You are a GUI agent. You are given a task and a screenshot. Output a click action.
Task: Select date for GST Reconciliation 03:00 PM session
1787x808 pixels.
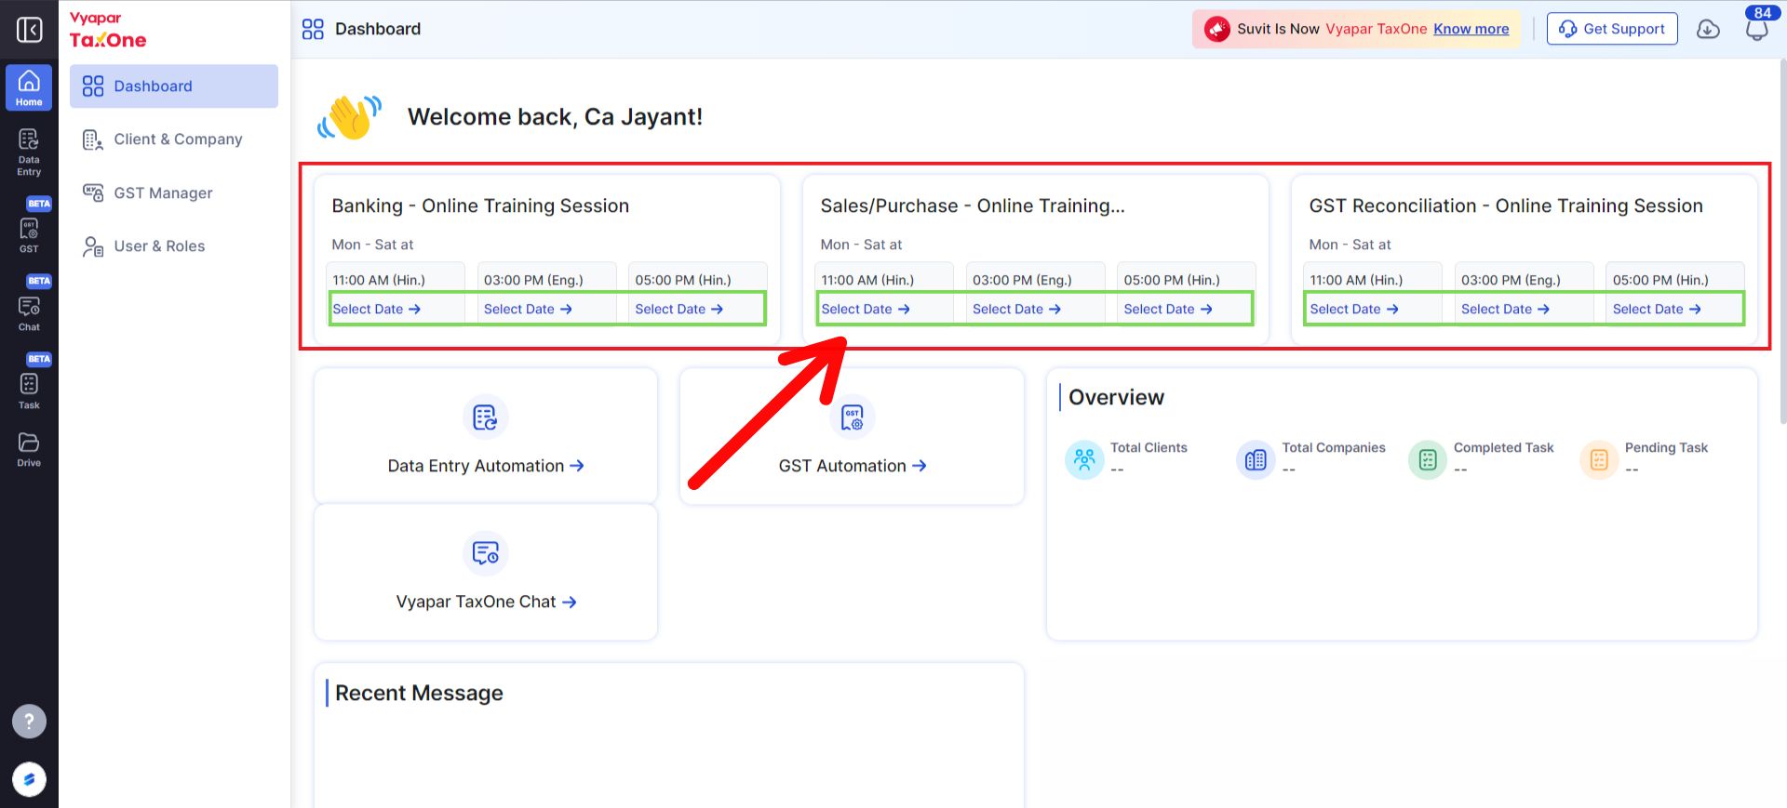click(1505, 309)
